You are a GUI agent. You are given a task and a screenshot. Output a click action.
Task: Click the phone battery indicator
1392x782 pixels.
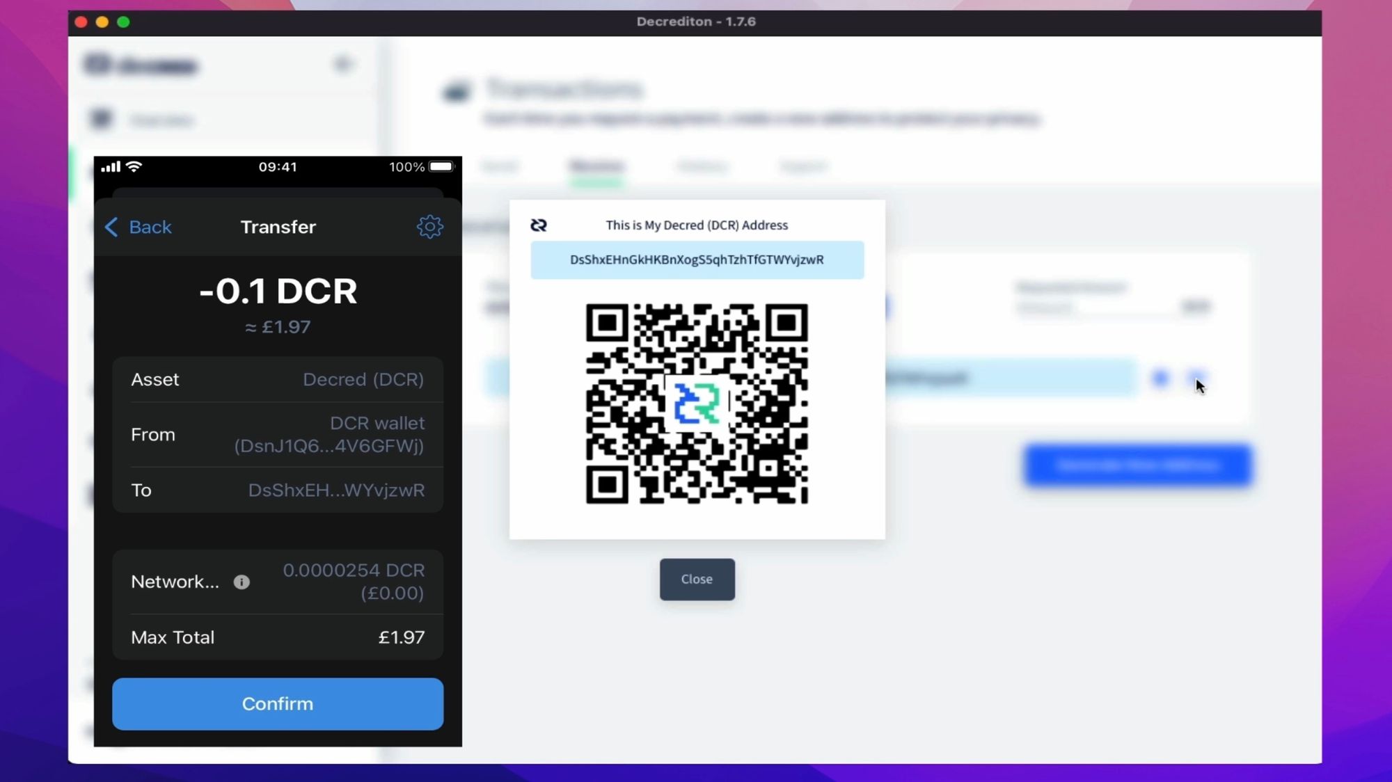[441, 167]
